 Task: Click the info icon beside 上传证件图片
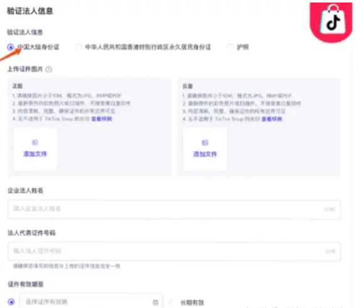[x=49, y=69]
